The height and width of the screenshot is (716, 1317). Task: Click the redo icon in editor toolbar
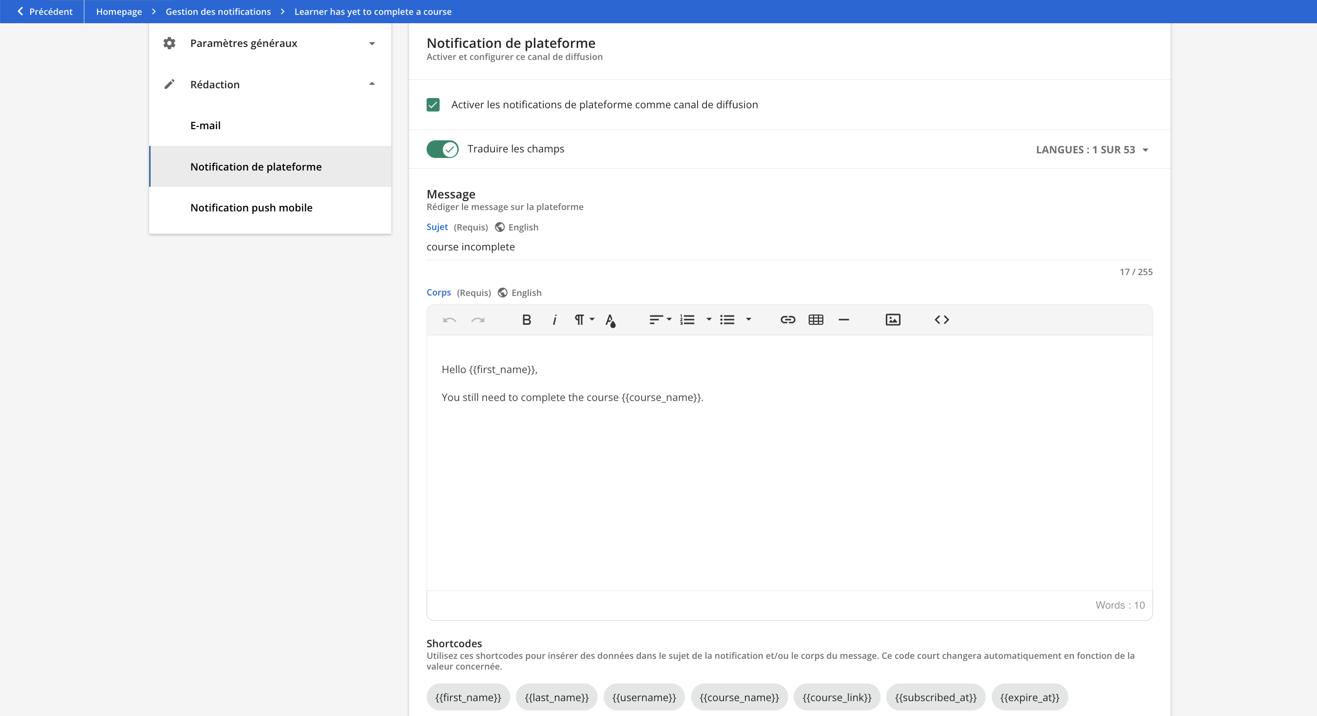tap(478, 320)
